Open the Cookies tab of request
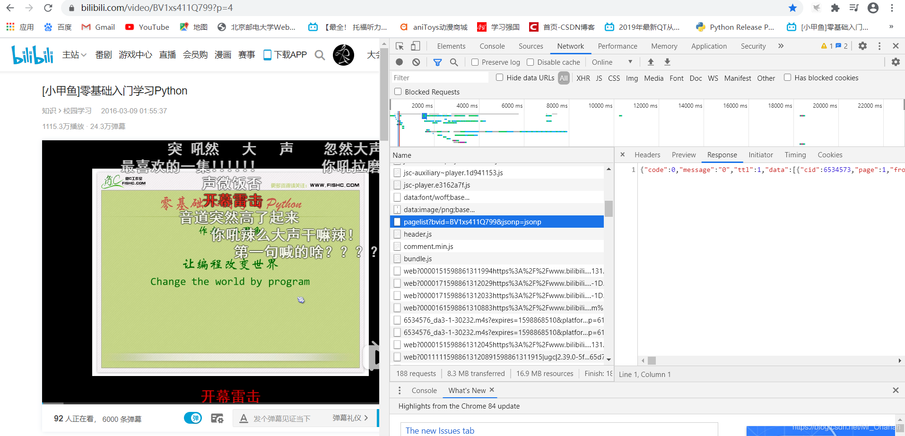 tap(830, 154)
